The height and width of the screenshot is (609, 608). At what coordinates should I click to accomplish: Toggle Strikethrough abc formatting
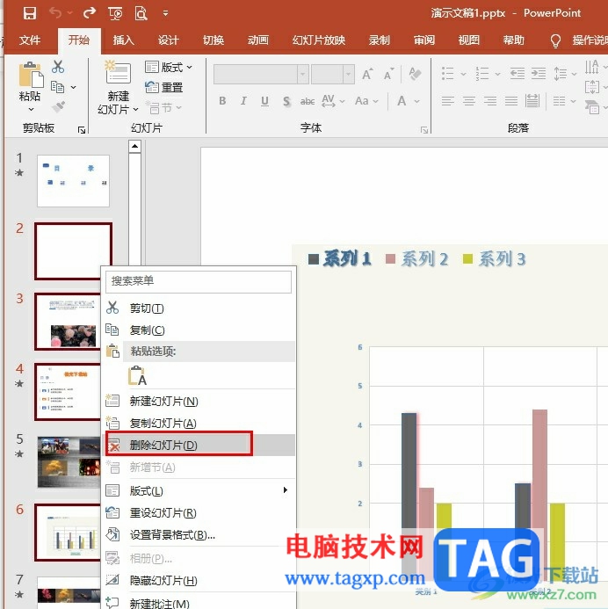click(x=308, y=101)
